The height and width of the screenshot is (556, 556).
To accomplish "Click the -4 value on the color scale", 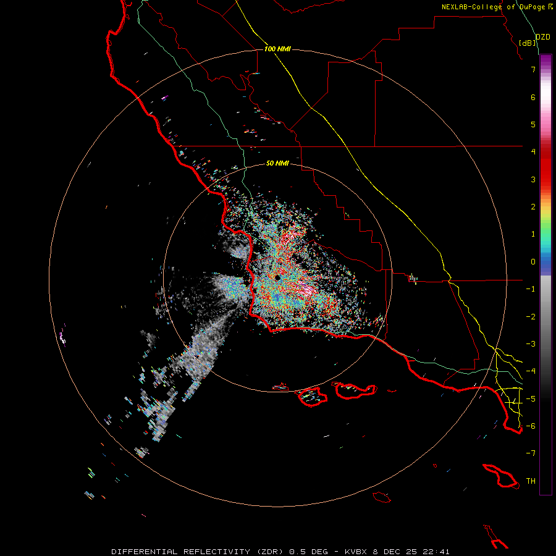I will coord(531,371).
